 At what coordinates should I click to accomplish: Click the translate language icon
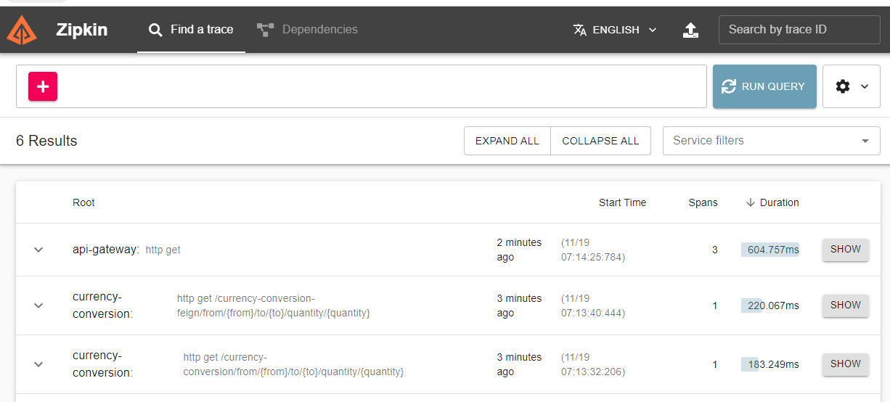579,30
